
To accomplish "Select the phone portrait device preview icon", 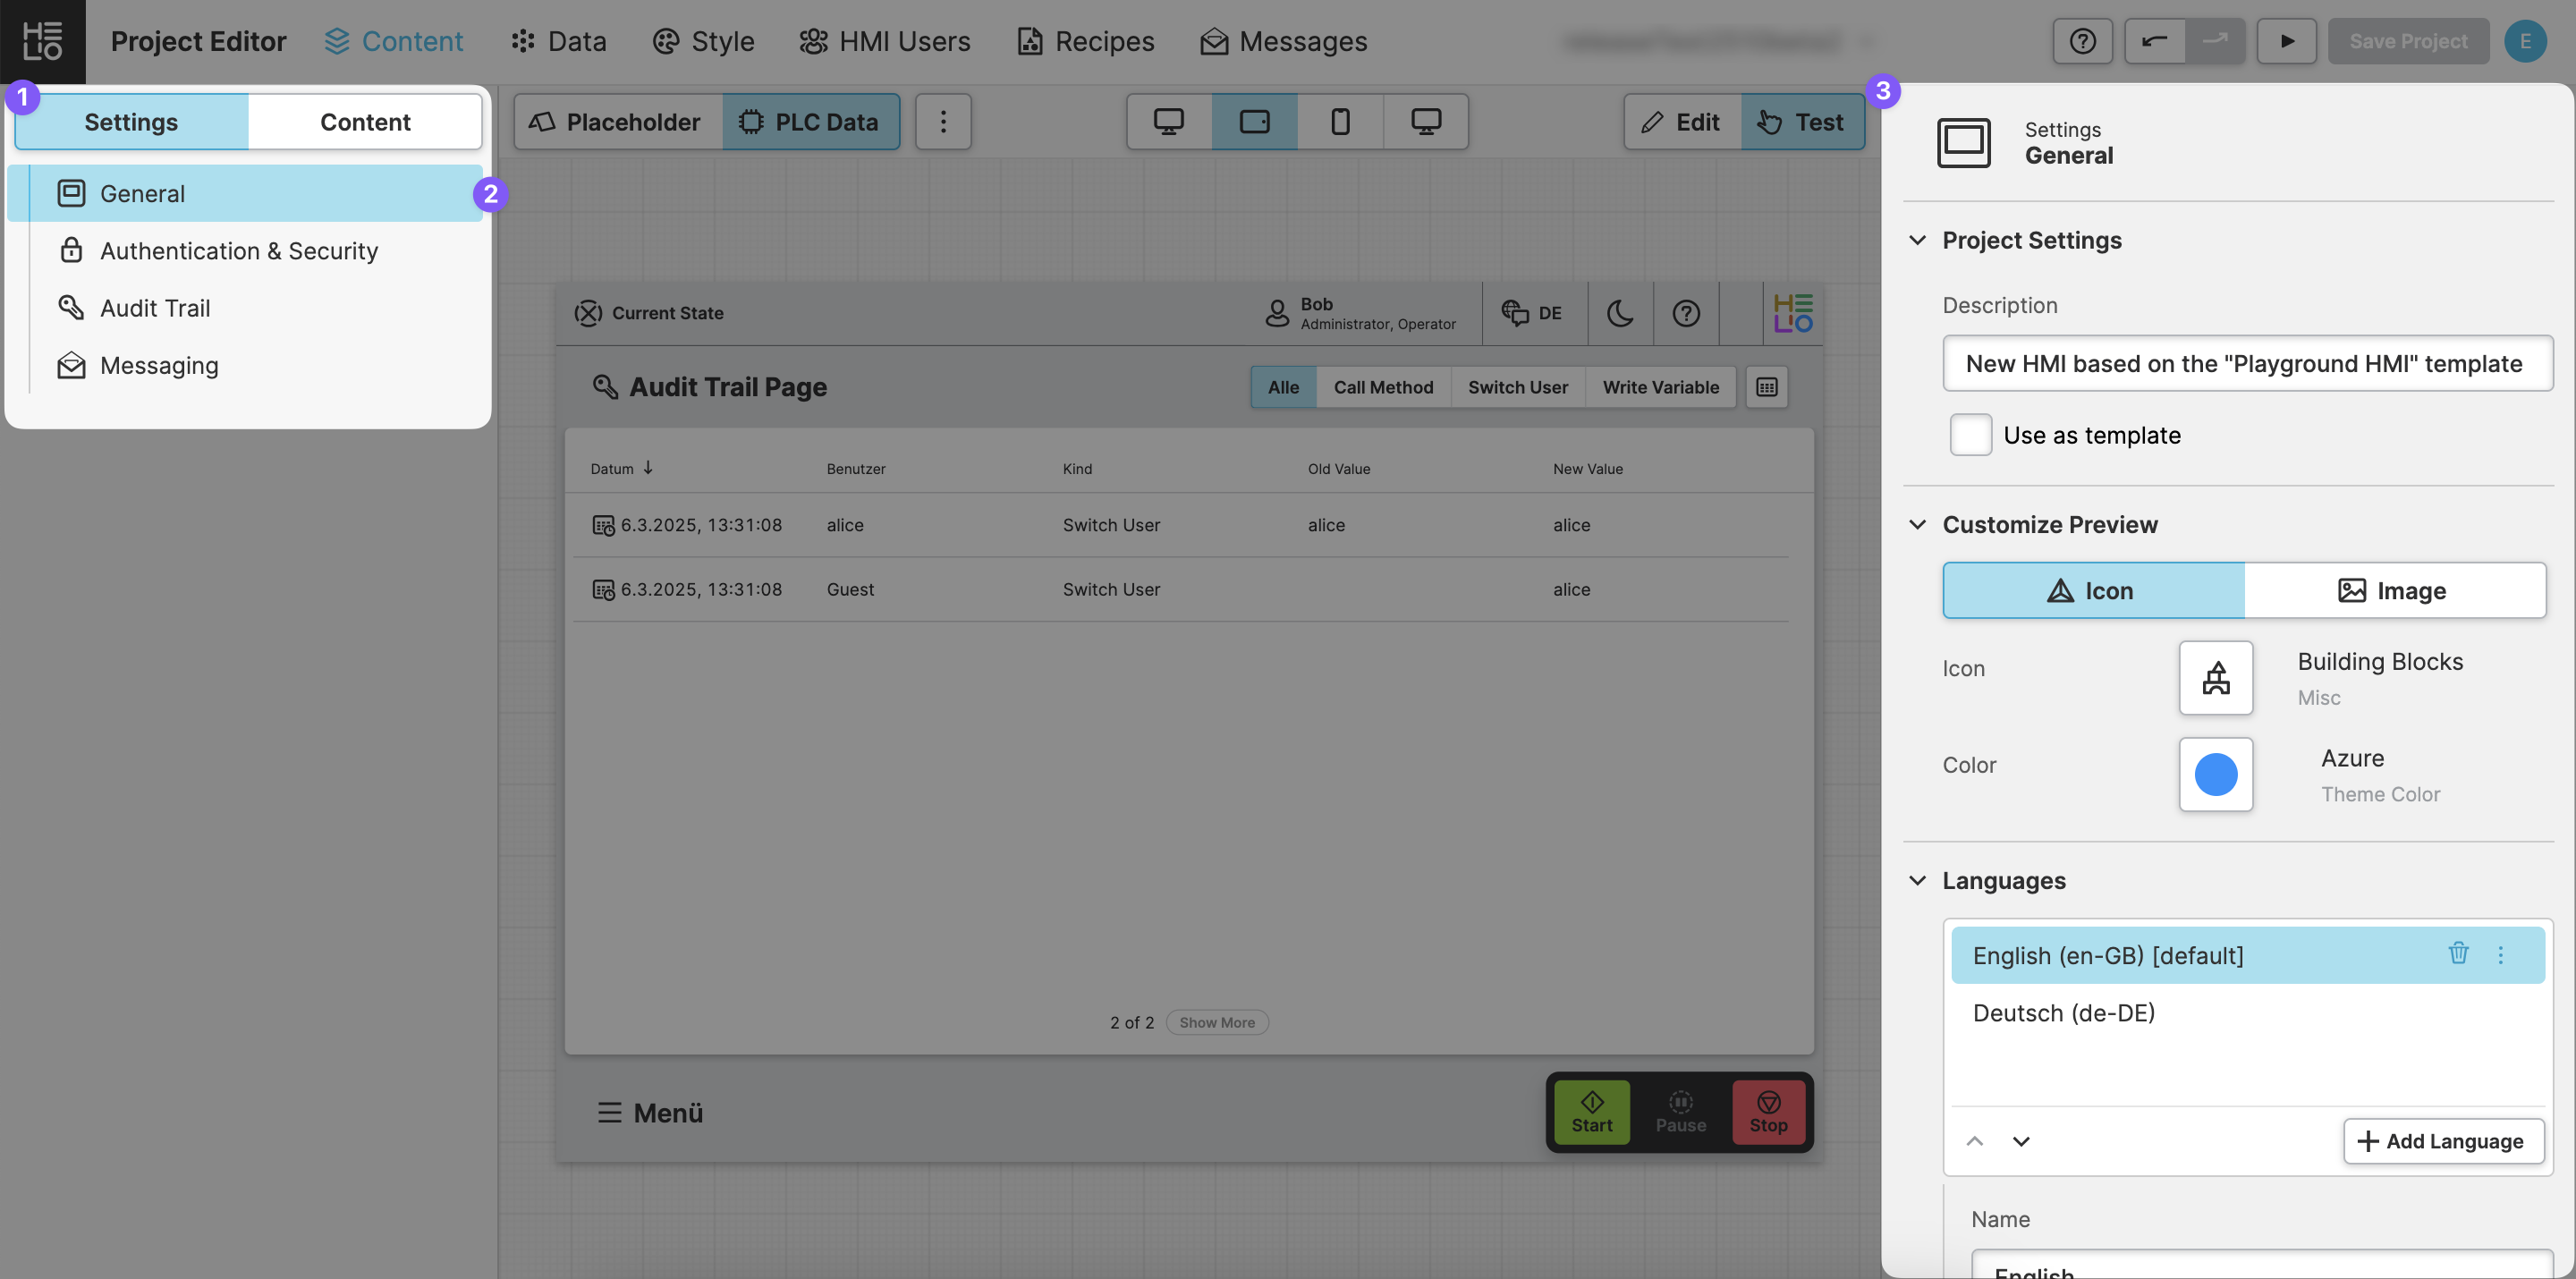I will click(1340, 122).
